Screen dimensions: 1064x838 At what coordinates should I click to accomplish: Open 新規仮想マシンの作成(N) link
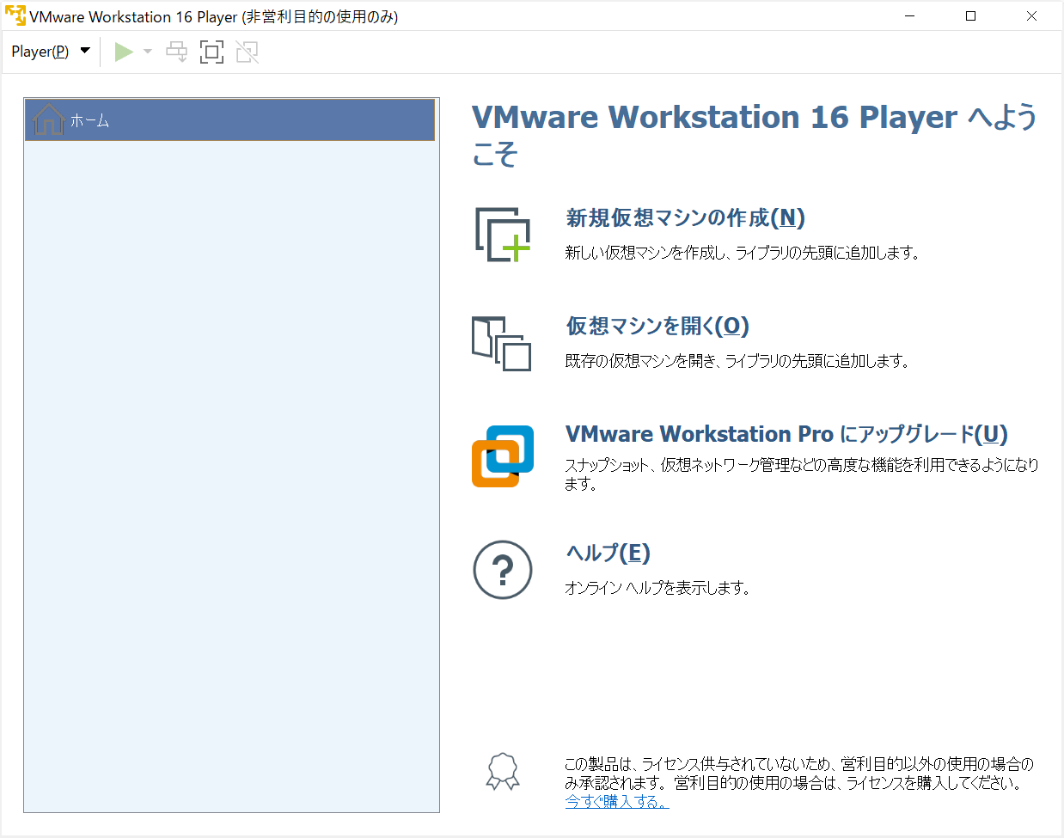(685, 217)
